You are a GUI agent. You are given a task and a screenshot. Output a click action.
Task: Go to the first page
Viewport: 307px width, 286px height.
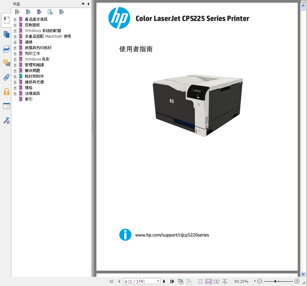coord(111,282)
